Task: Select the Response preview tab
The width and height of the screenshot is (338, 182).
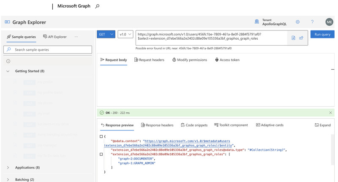Action: point(117,125)
